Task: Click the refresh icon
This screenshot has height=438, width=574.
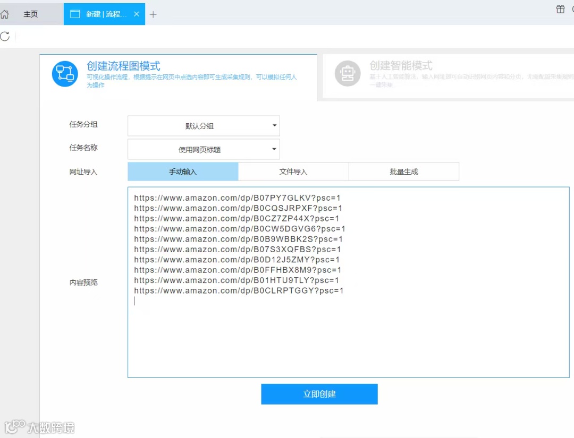Action: point(5,36)
